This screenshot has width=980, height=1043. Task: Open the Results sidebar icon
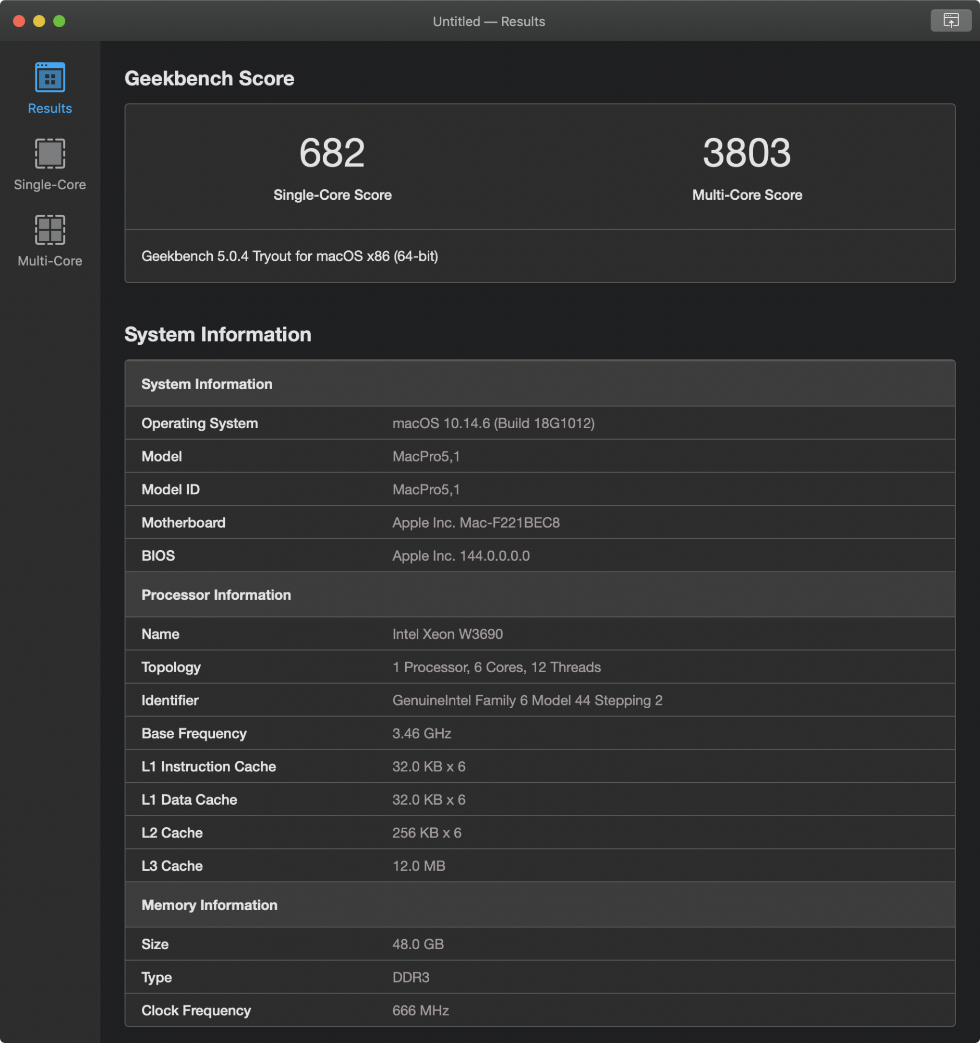click(x=50, y=77)
